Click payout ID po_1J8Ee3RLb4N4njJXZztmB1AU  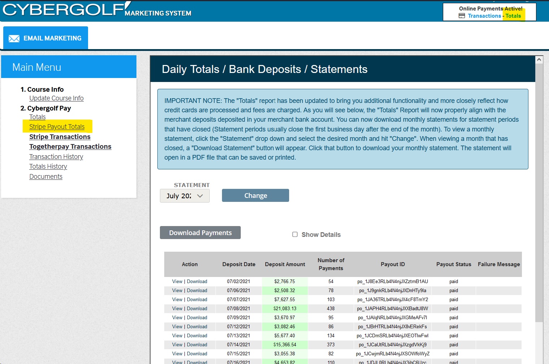[x=393, y=281]
